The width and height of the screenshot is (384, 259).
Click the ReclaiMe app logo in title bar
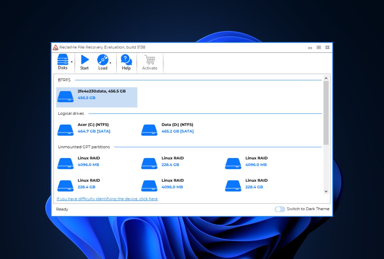[55, 47]
